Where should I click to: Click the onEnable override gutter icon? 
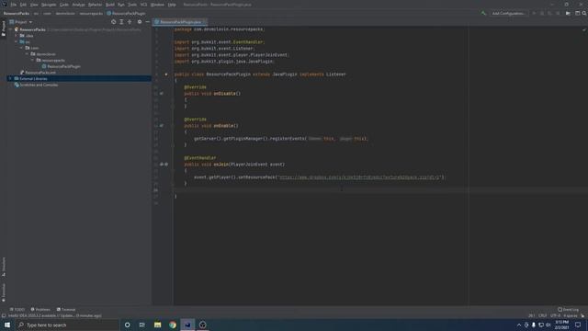coord(162,126)
